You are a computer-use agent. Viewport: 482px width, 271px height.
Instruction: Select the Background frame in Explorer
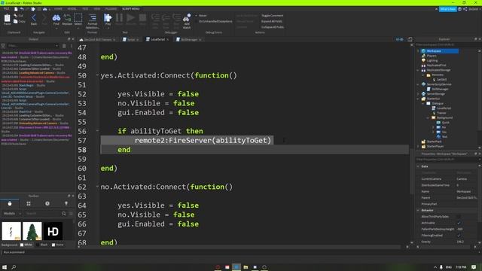click(x=444, y=117)
